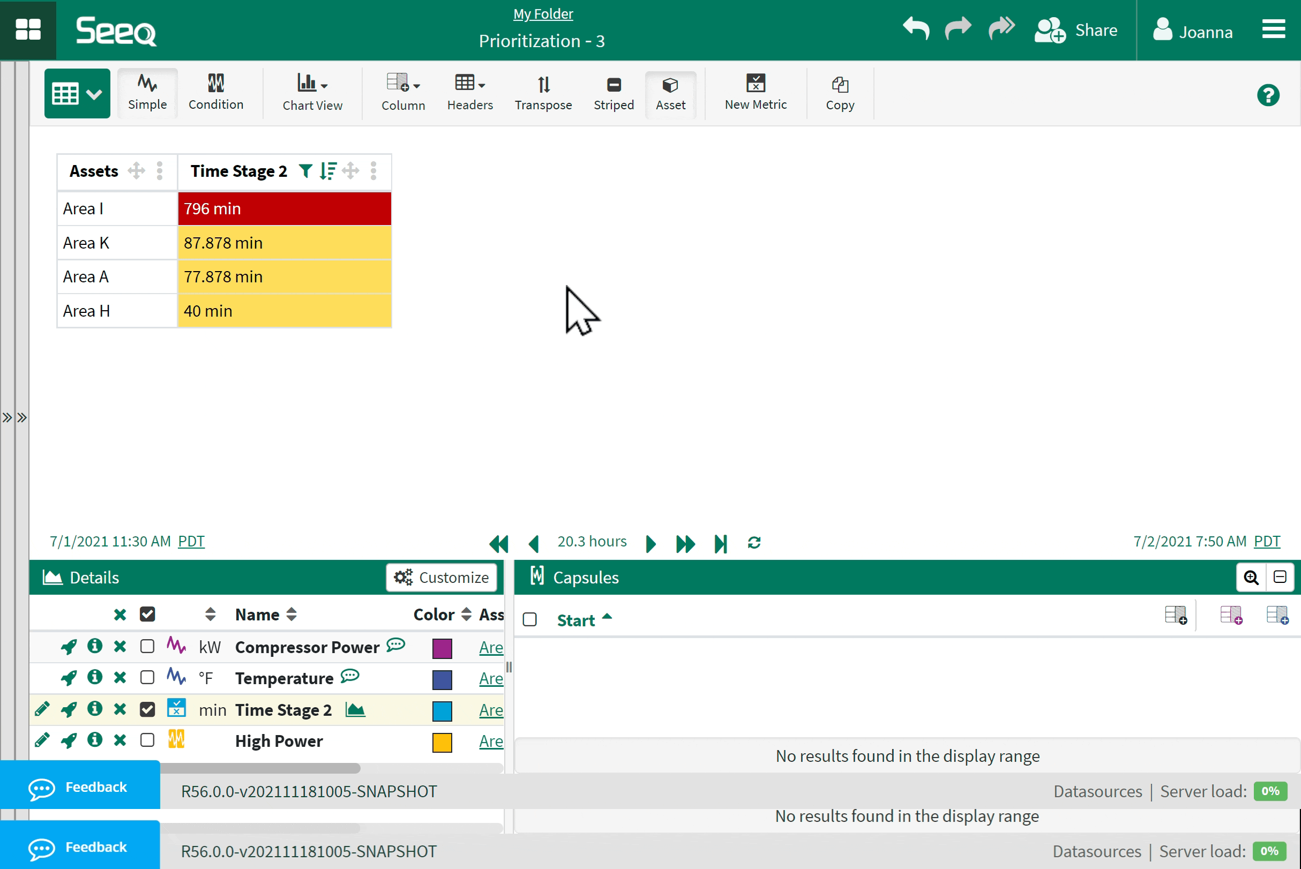Step display range forward one arrow
The height and width of the screenshot is (869, 1301).
tap(651, 543)
